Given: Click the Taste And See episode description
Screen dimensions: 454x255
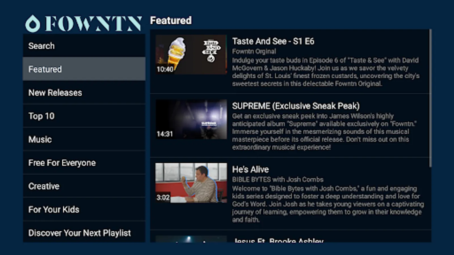Looking at the screenshot, I should coord(326,72).
